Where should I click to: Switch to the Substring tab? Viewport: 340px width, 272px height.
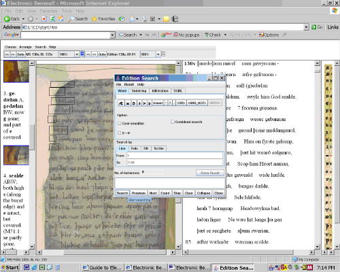[x=139, y=90]
